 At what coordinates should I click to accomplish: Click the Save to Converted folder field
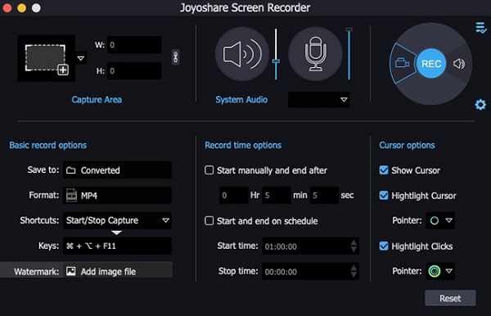tap(117, 170)
